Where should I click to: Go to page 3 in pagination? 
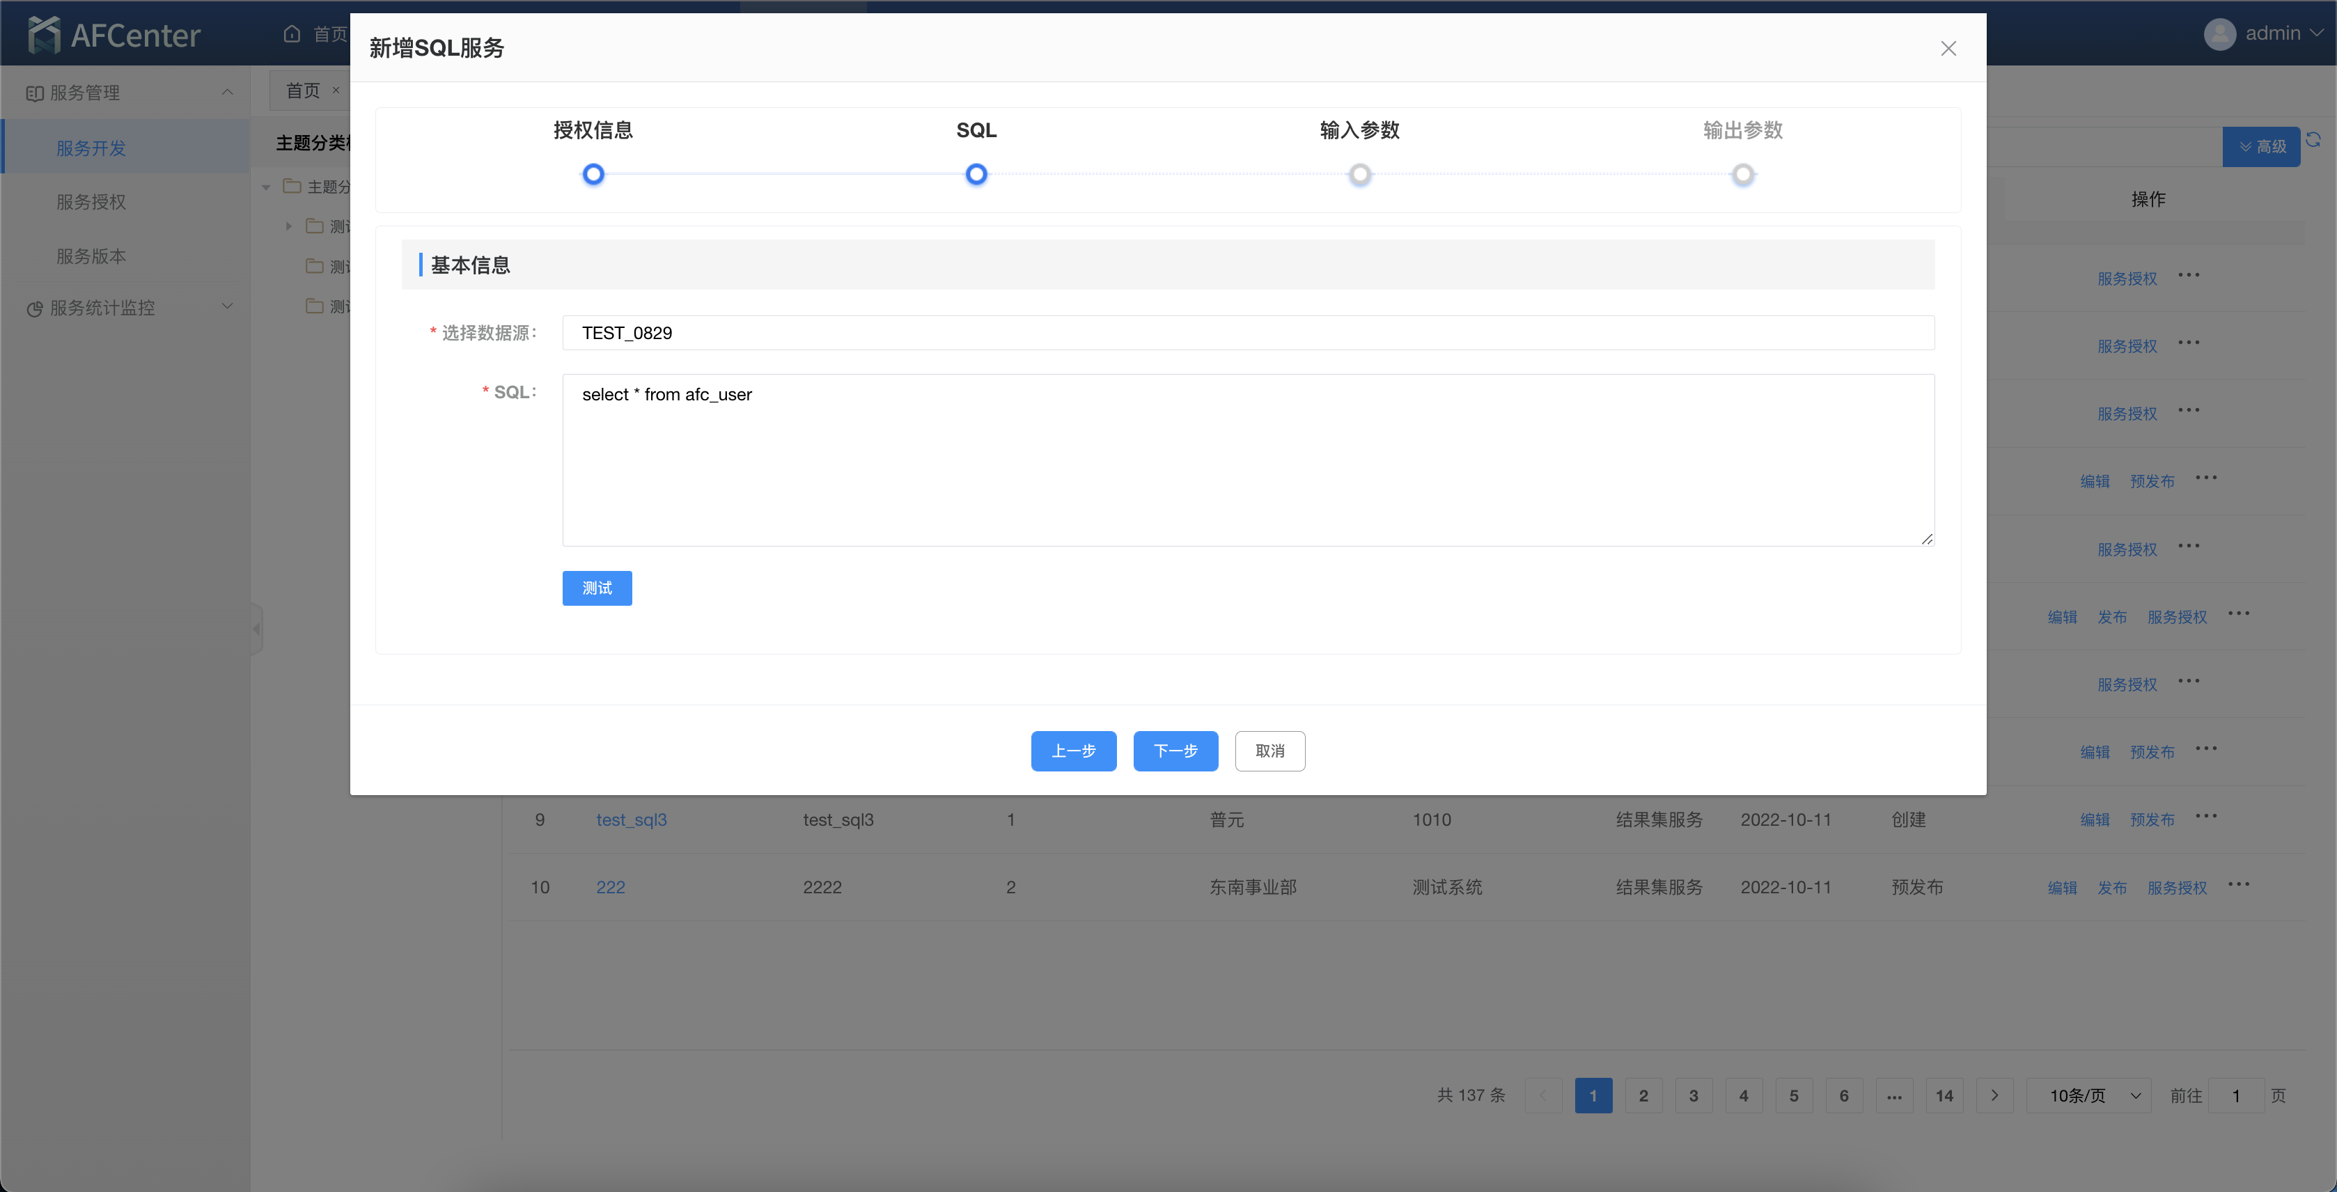coord(1693,1095)
